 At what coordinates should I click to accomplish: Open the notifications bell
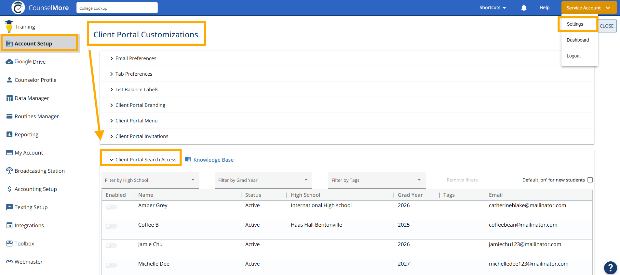click(524, 8)
